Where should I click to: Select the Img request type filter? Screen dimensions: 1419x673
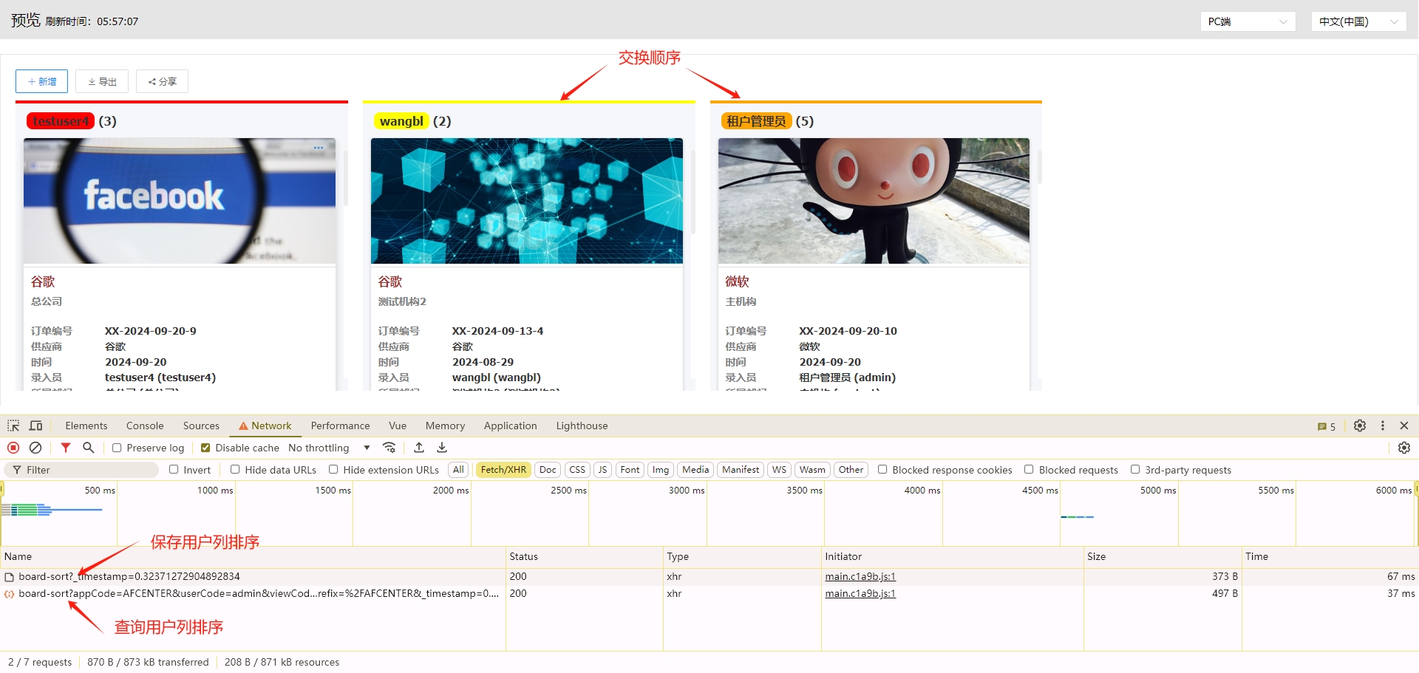[661, 470]
